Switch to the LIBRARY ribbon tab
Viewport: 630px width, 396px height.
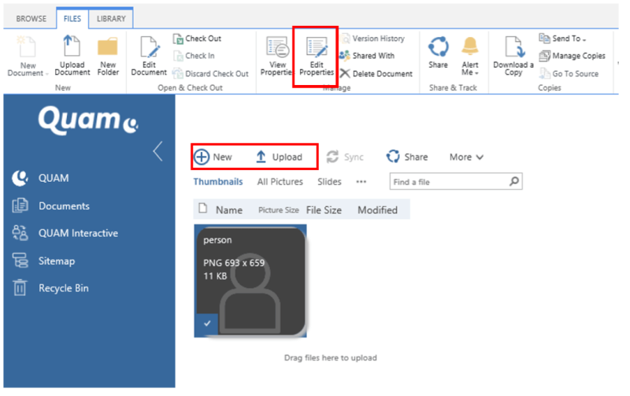(x=109, y=18)
